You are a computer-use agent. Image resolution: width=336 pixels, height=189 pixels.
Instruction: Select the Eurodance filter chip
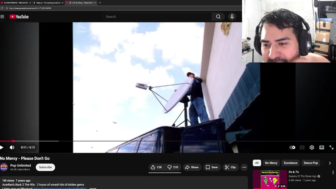click(291, 163)
